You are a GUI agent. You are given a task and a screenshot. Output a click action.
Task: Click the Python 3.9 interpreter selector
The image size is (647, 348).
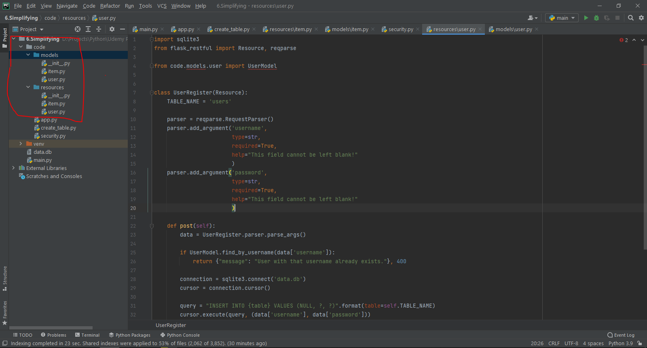point(620,344)
